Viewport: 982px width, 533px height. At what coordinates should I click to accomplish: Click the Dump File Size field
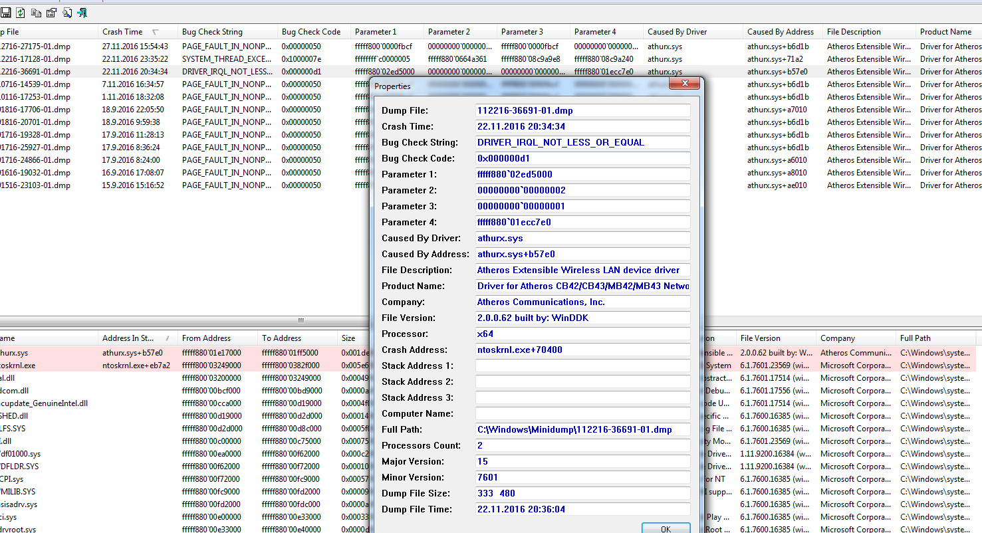click(x=582, y=494)
